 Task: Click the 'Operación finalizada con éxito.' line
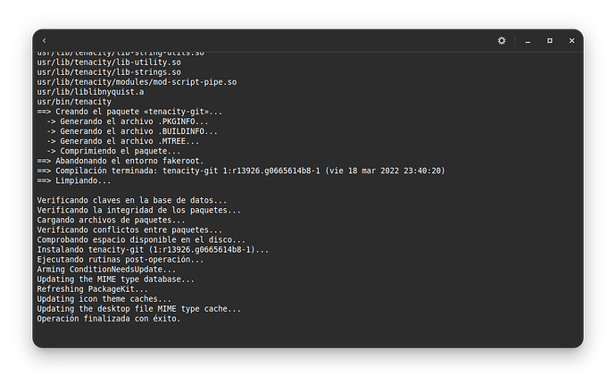click(x=109, y=319)
